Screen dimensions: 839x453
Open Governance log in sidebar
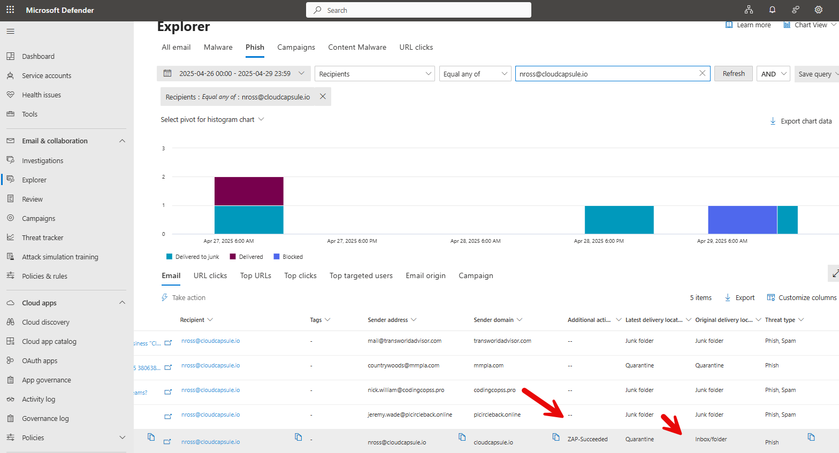pos(45,418)
